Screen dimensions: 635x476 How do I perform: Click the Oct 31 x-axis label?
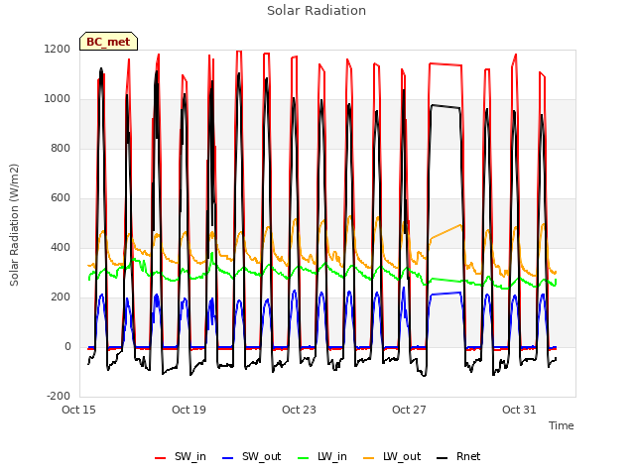519,410
